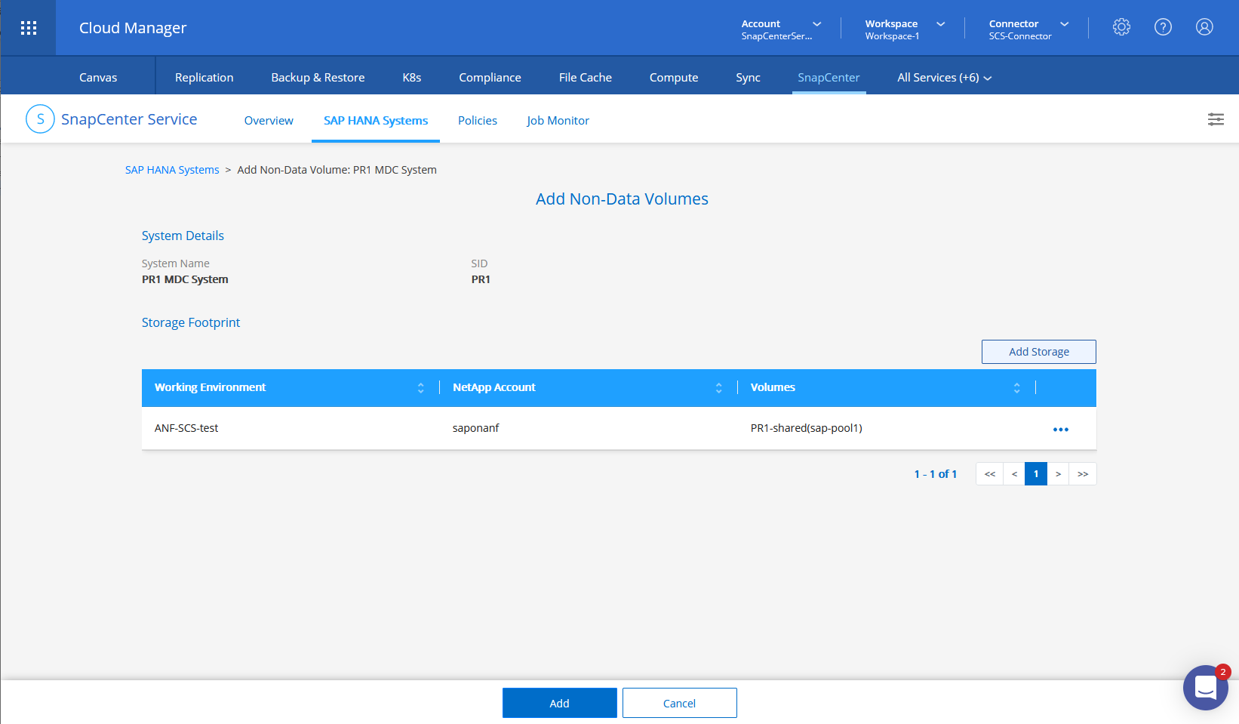This screenshot has width=1239, height=724.
Task: Select the SAP HANA Systems sub-tab
Action: click(x=376, y=121)
